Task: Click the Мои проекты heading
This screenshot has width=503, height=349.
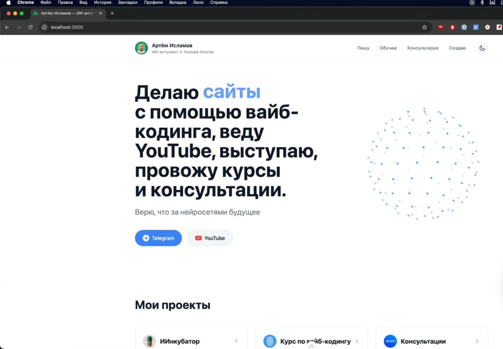Action: pos(173,305)
